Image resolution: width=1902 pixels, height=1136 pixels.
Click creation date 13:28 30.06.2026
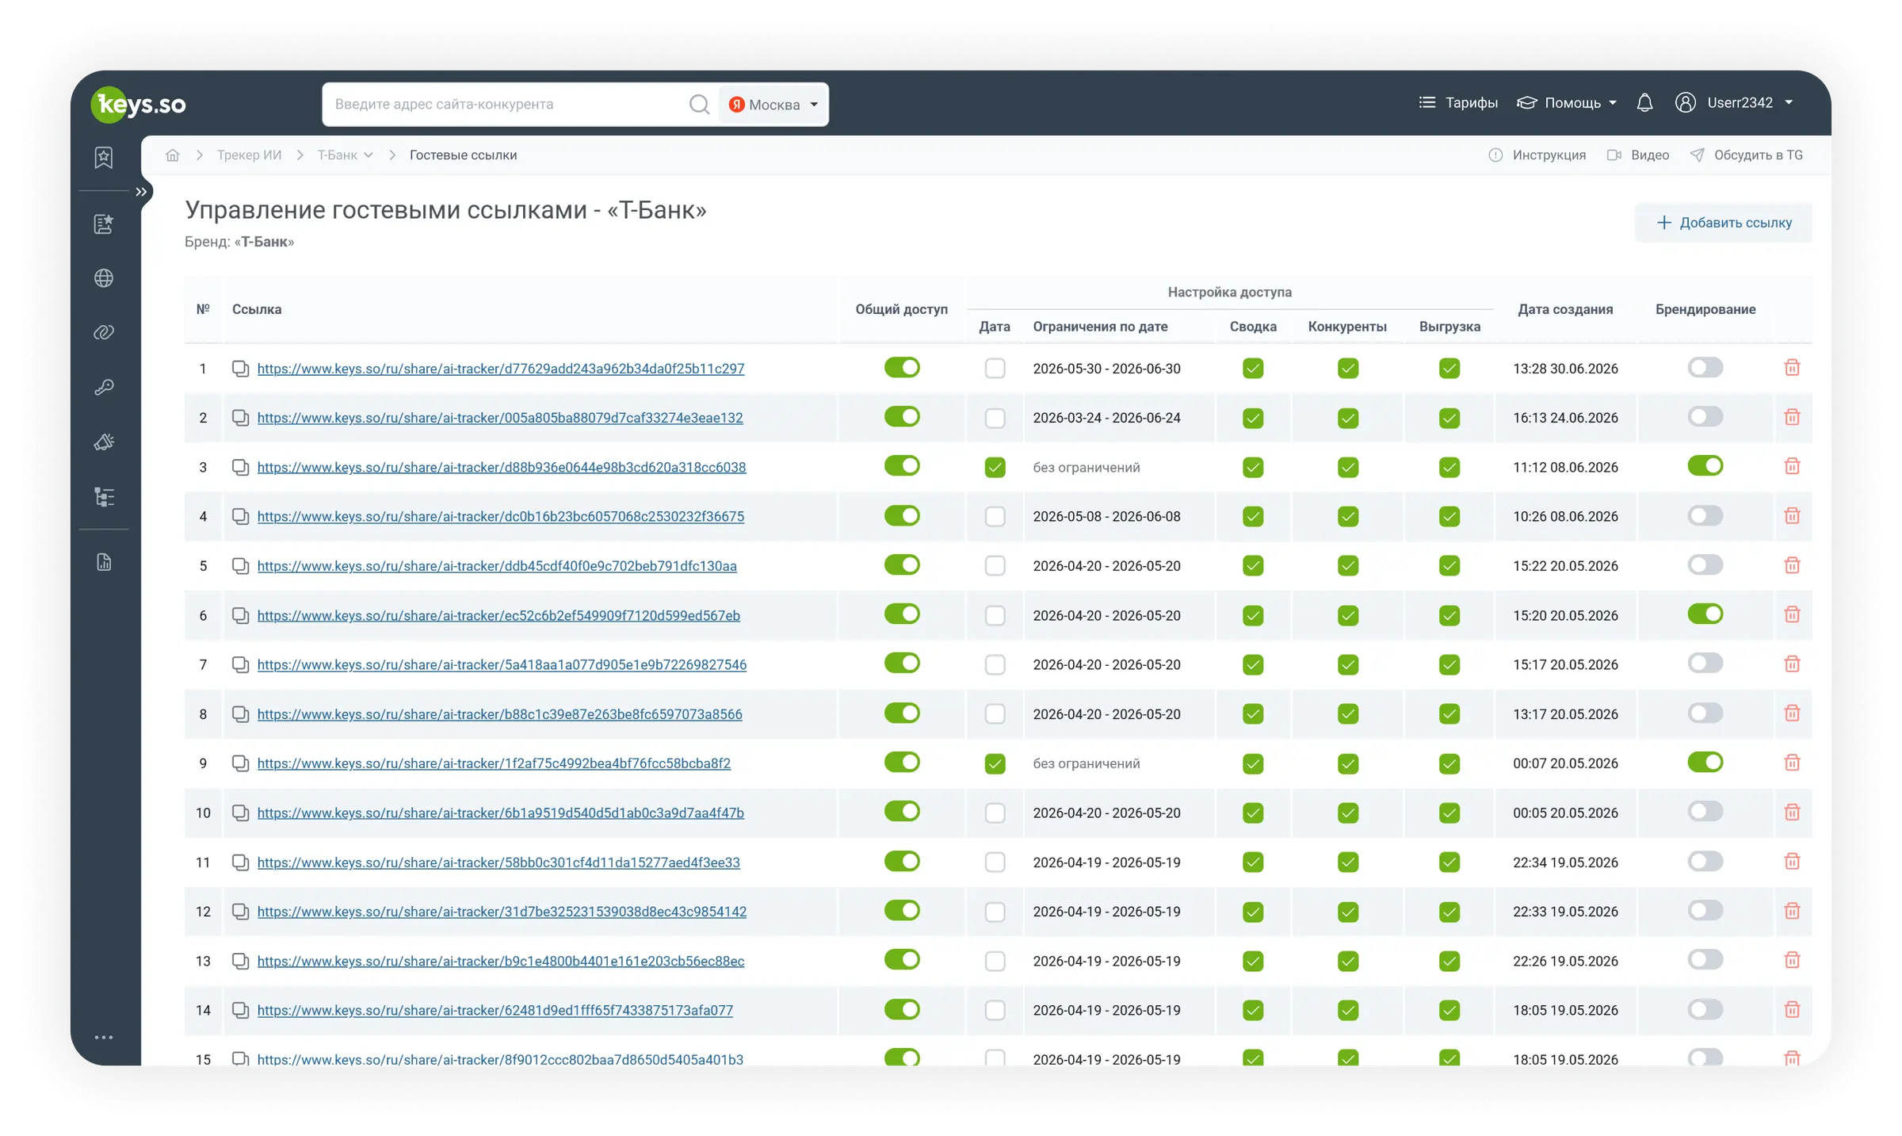pyautogui.click(x=1565, y=369)
